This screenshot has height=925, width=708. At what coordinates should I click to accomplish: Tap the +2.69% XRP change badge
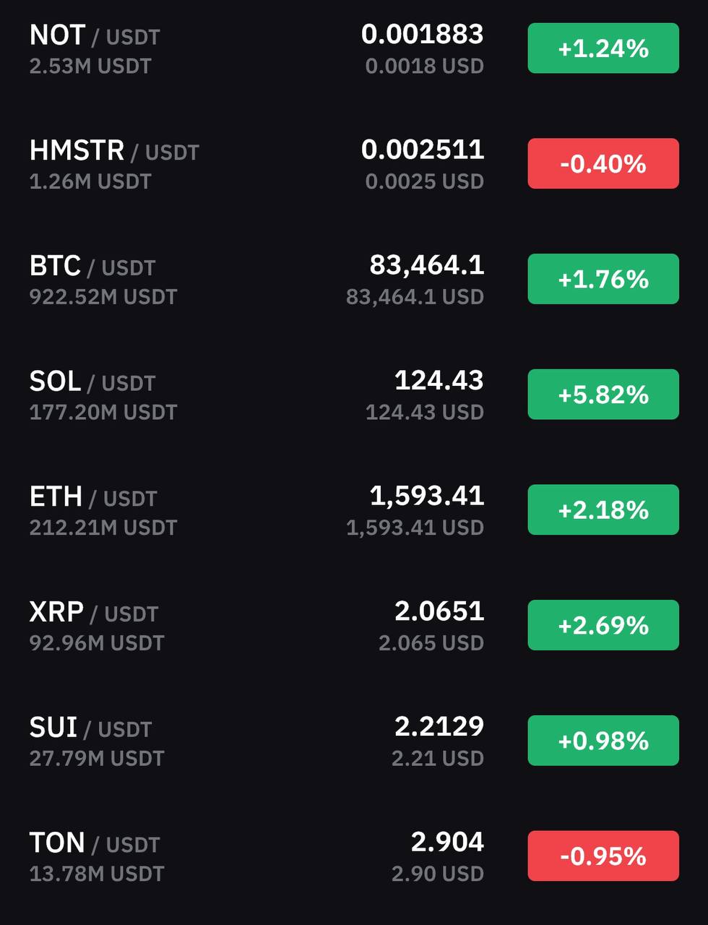coord(603,625)
